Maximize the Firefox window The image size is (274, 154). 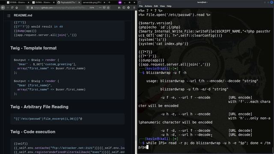(129, 3)
